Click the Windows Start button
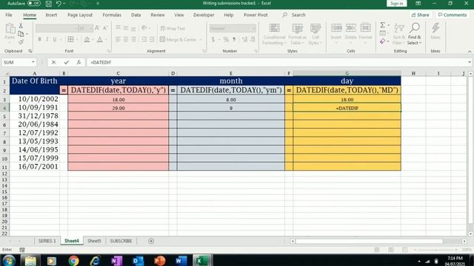 (9, 260)
